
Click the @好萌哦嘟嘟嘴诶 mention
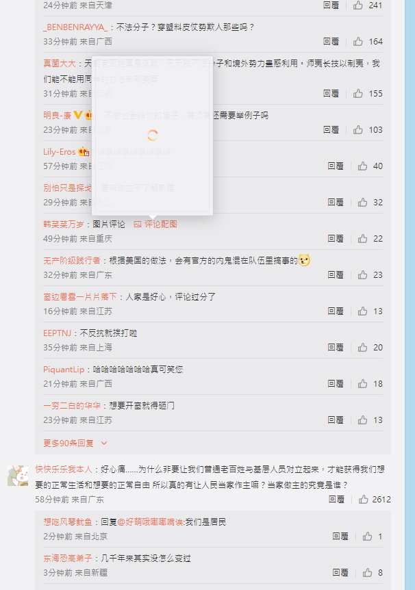tap(150, 522)
